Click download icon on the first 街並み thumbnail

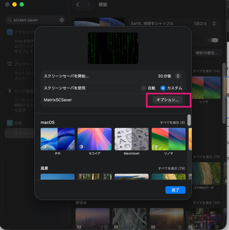click(106, 227)
